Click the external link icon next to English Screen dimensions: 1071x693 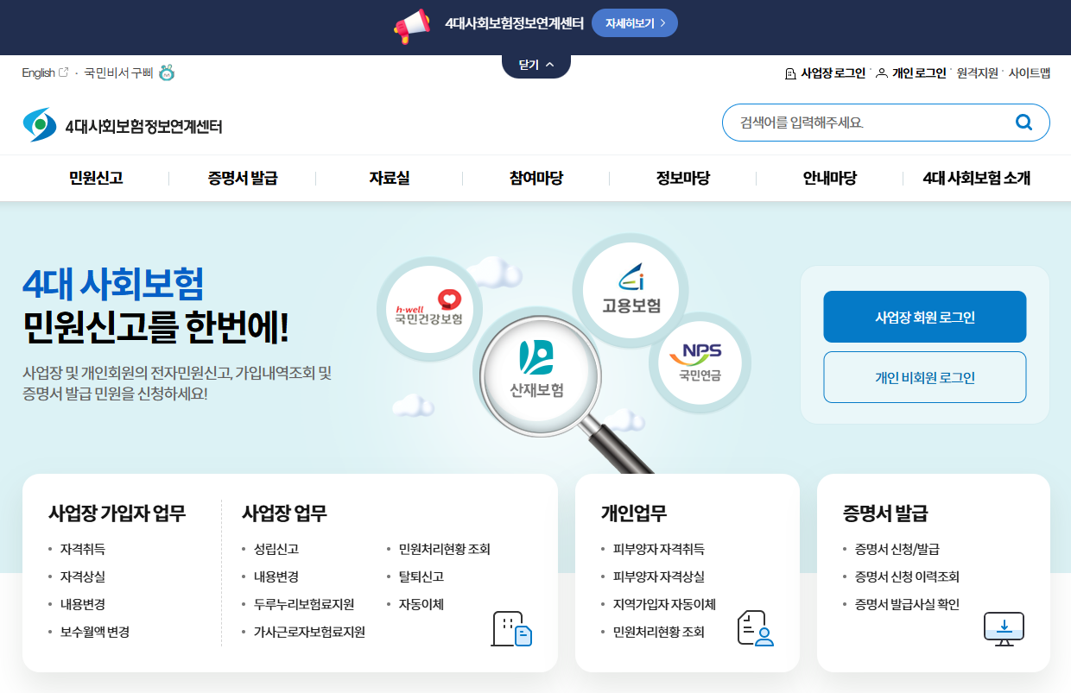tap(63, 72)
